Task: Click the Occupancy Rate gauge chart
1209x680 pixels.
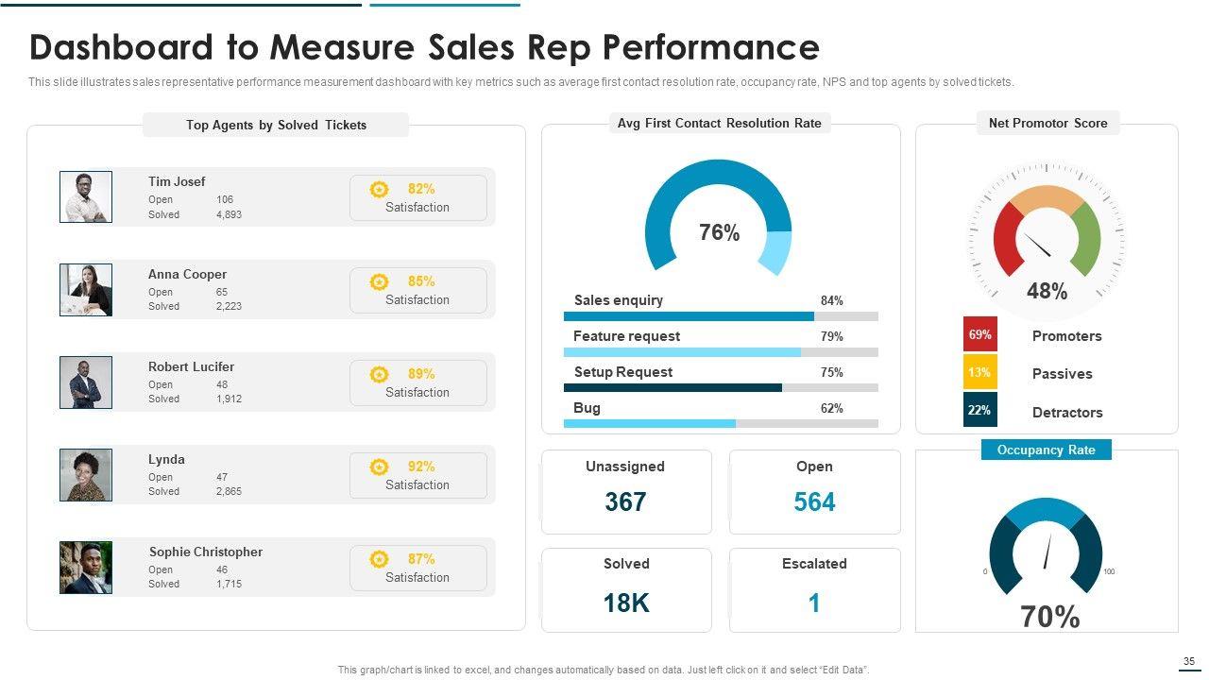Action: tap(1046, 548)
